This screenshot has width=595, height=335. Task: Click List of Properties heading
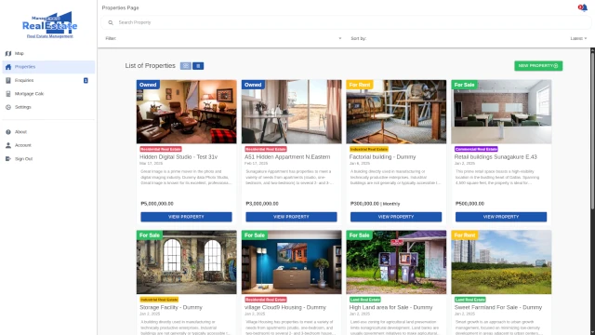point(151,66)
